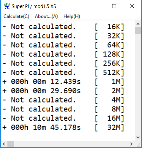Click the vertical scrollbar up arrow
This screenshot has height=148, width=142.
pyautogui.click(x=138, y=24)
